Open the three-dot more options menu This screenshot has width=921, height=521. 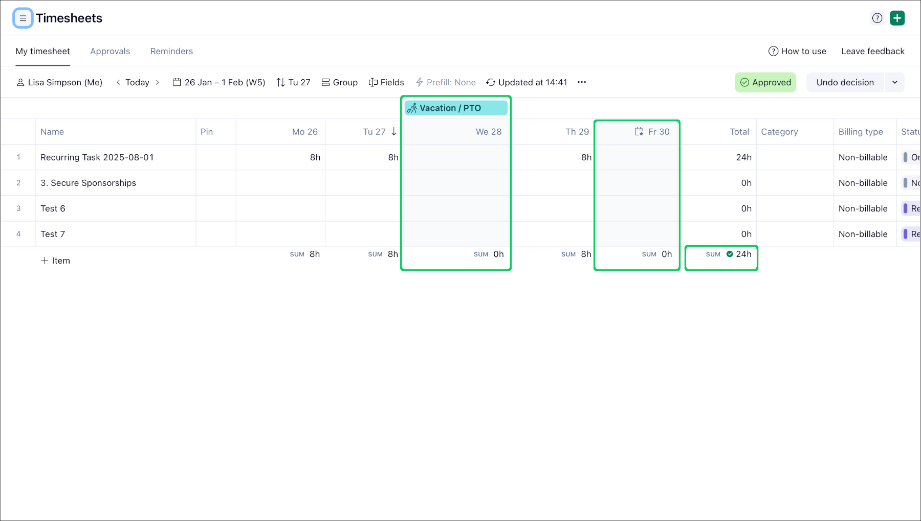(x=582, y=82)
